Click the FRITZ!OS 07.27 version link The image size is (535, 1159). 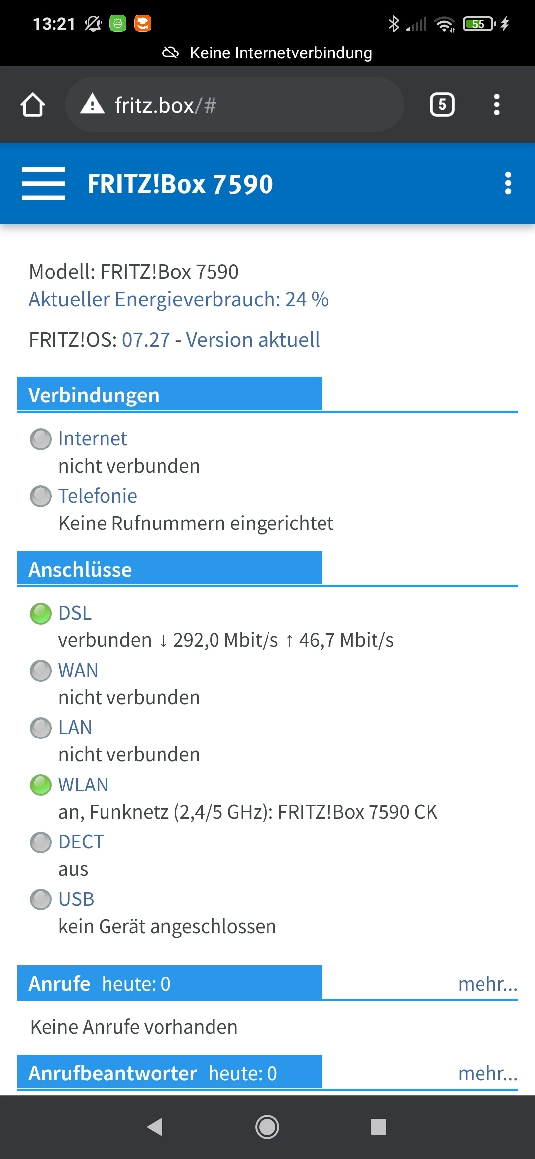220,340
